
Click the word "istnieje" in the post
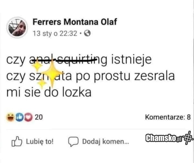pos(131,60)
